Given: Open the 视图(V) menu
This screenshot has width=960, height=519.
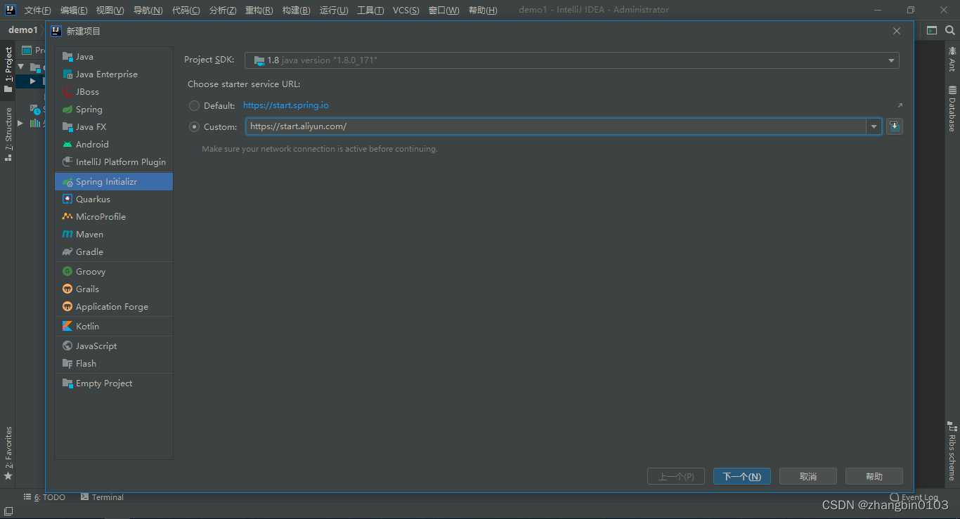Looking at the screenshot, I should click(110, 10).
